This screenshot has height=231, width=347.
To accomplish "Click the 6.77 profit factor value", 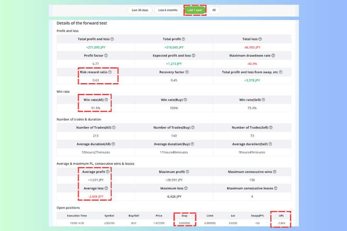I will [96, 64].
